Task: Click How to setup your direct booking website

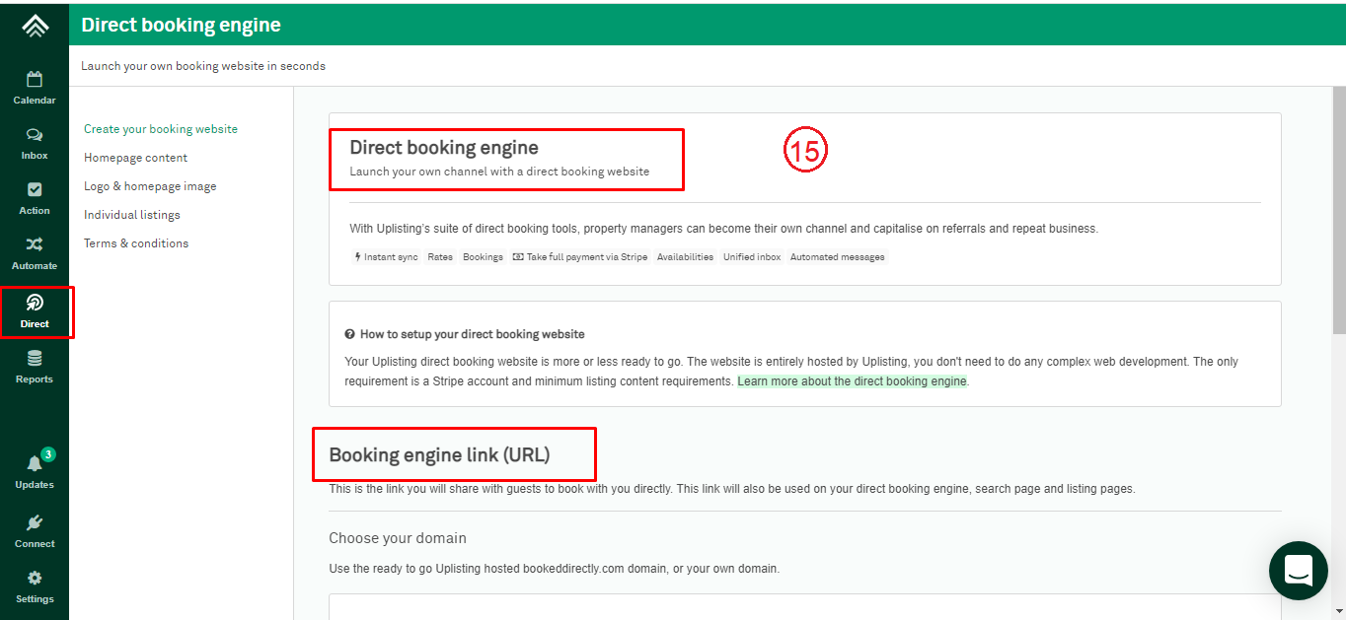Action: pos(473,334)
